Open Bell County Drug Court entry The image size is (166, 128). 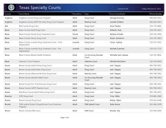29,26
